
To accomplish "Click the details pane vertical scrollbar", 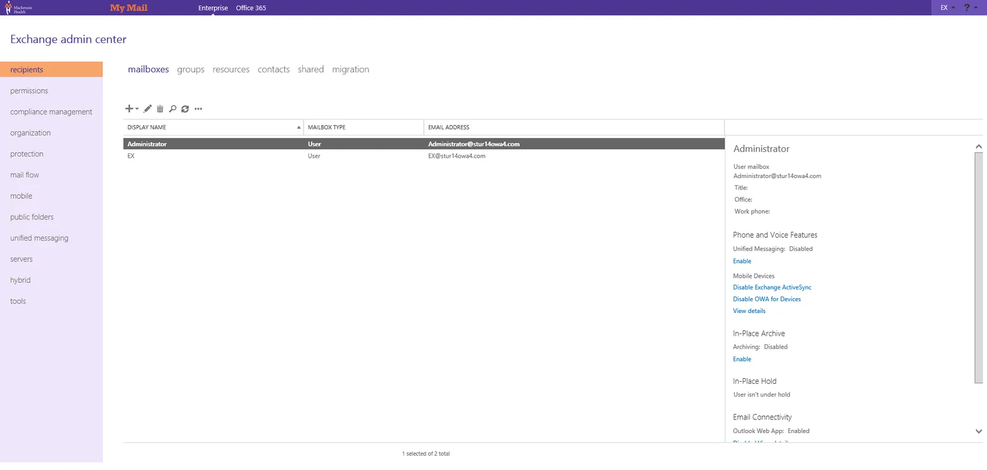I will pos(978,267).
